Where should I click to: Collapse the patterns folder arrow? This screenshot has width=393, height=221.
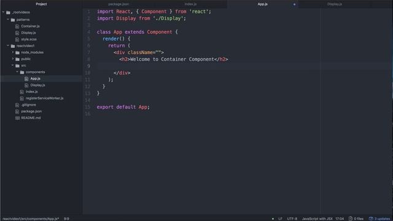(8, 19)
